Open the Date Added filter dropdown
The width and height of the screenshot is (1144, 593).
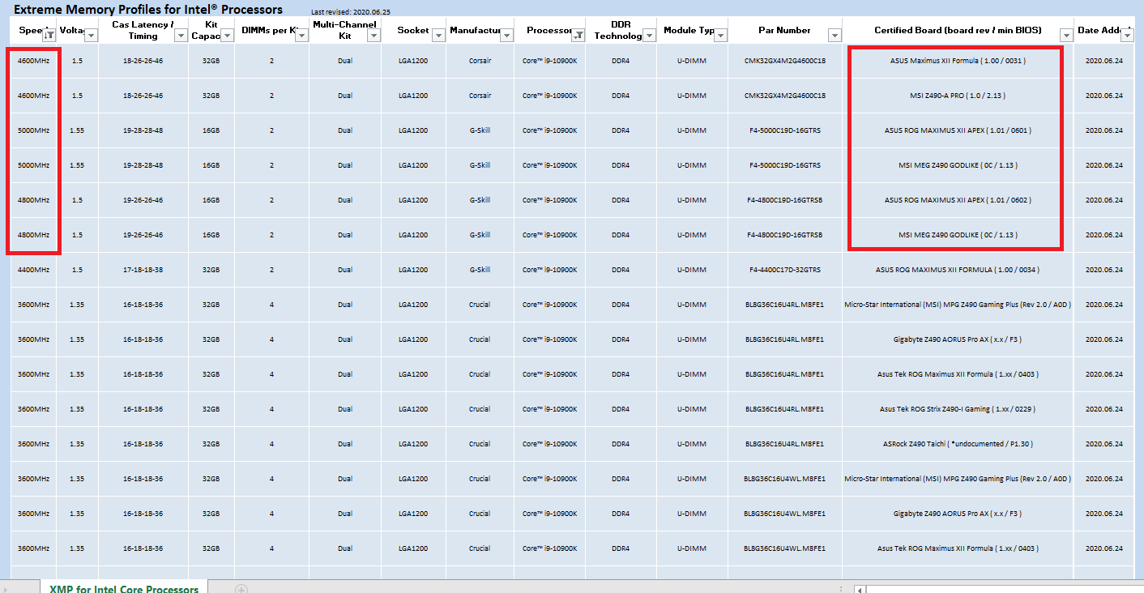(x=1128, y=36)
